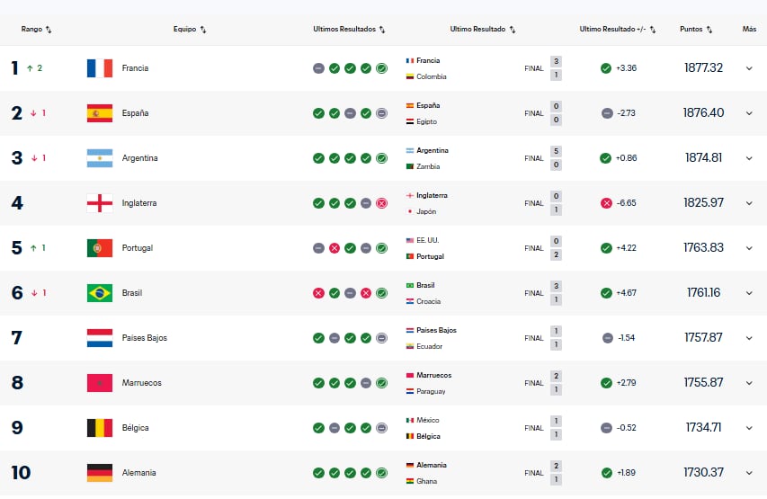Click the Portugal flag in rank 5
Image resolution: width=767 pixels, height=499 pixels.
(x=99, y=248)
